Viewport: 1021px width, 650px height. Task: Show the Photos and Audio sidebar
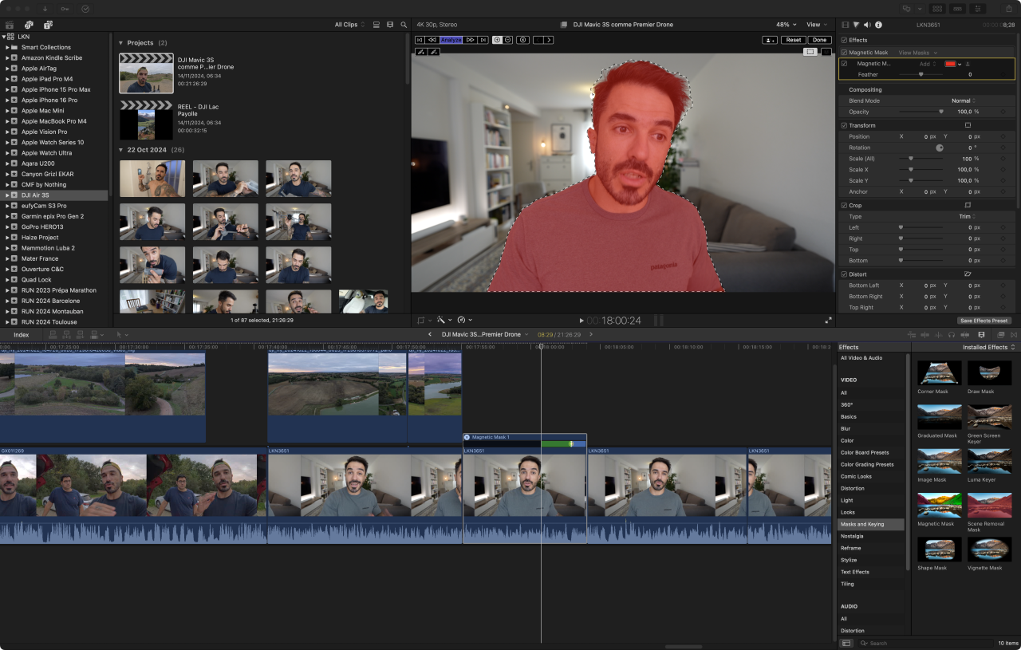[x=29, y=25]
